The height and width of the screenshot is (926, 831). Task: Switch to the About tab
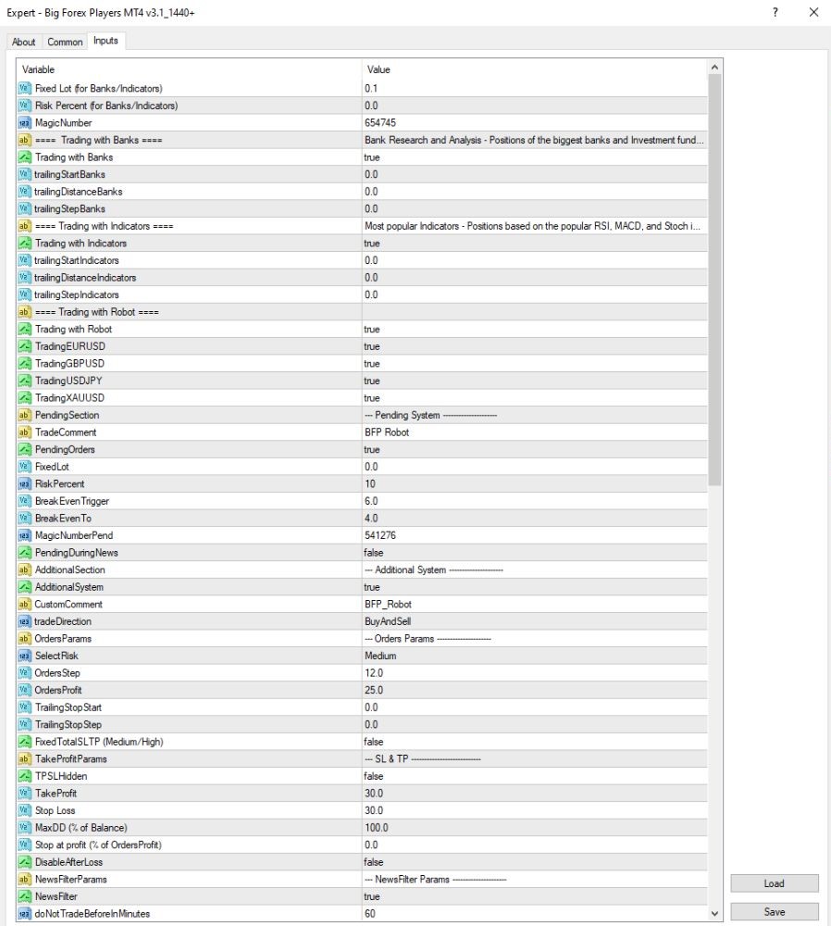24,42
